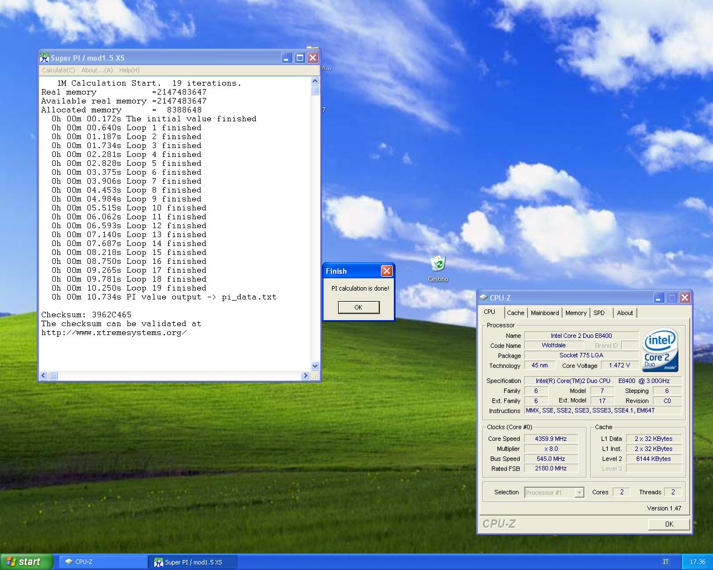This screenshot has width=713, height=570.
Task: Click the Level 2 cache 6144 KBytes value
Action: click(x=653, y=459)
